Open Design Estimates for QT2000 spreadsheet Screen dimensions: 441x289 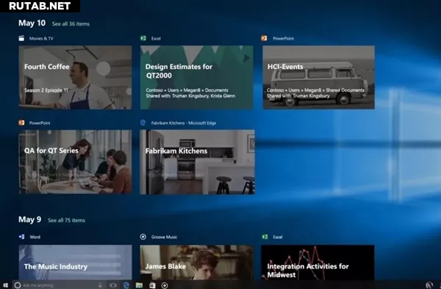click(x=196, y=77)
